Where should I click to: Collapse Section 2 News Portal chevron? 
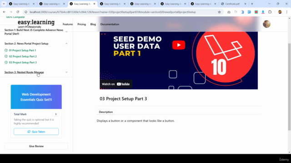66,43
